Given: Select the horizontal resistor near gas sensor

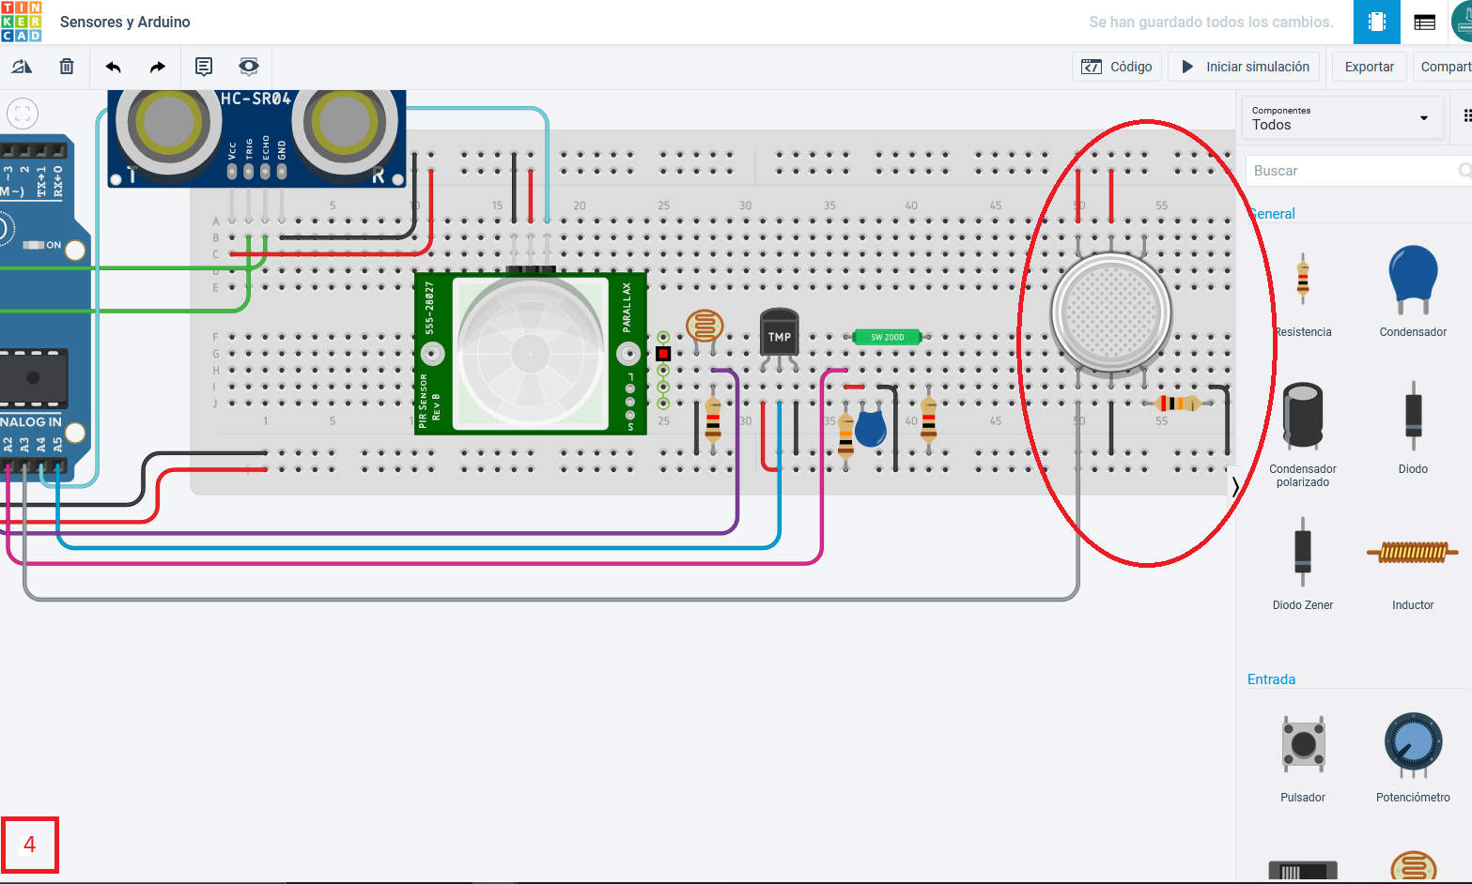Looking at the screenshot, I should tap(1177, 404).
